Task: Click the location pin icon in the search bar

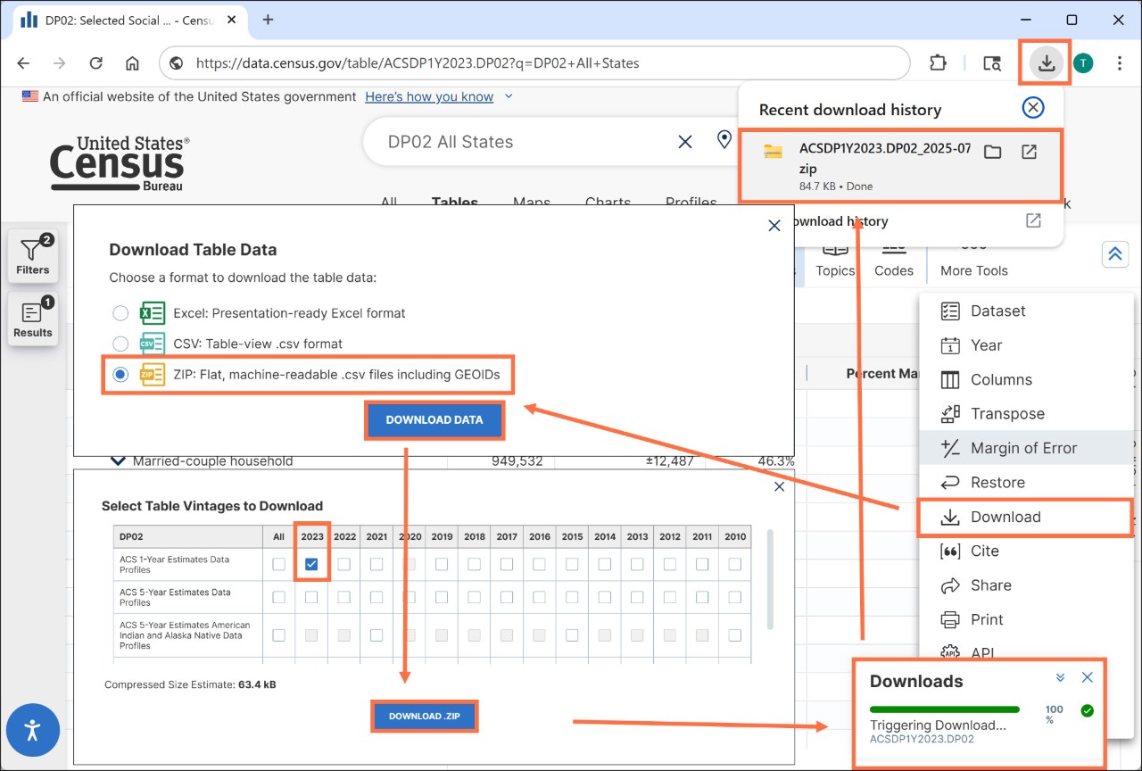Action: pos(724,140)
